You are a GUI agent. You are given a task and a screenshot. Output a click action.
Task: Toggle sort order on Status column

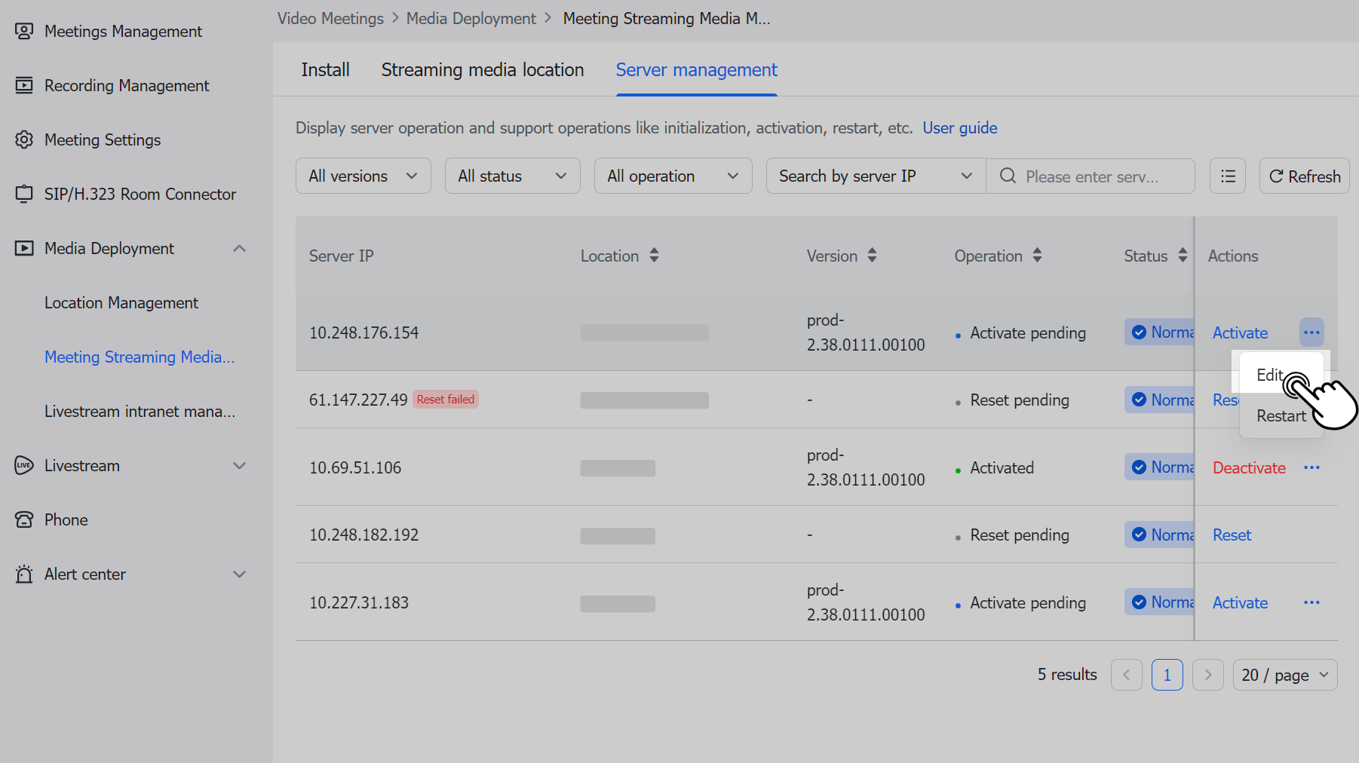coord(1182,256)
